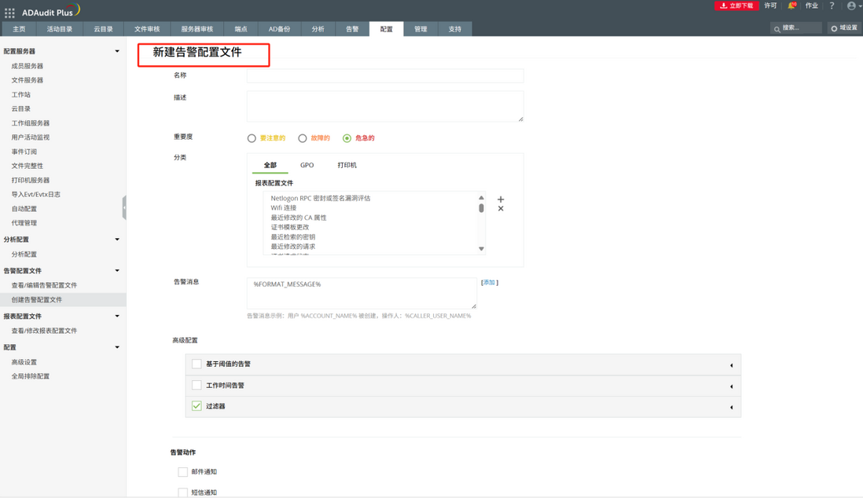Add selected report profile with plus icon

[501, 200]
